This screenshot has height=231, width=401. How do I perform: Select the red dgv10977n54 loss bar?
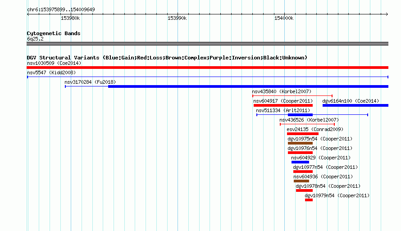[x=303, y=172]
